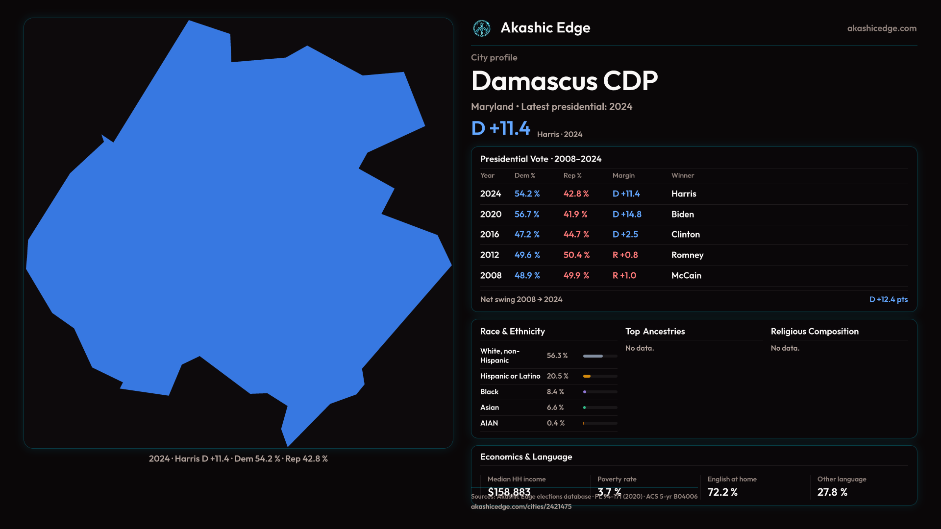Click the akashicedge.com/cities/2421475 URL

(521, 506)
